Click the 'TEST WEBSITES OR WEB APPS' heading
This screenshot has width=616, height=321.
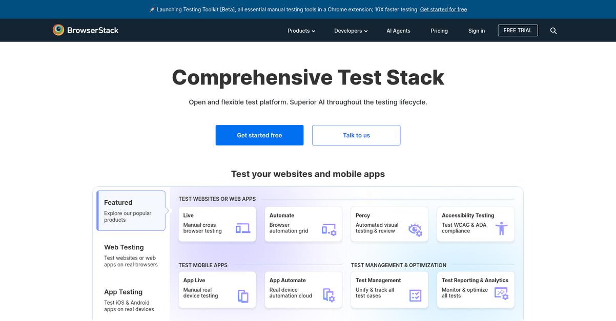click(217, 199)
